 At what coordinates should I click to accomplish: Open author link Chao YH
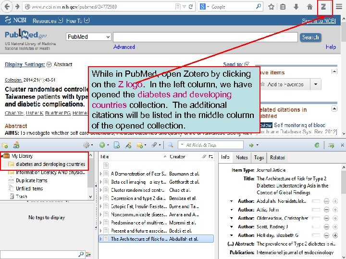(x=14, y=113)
